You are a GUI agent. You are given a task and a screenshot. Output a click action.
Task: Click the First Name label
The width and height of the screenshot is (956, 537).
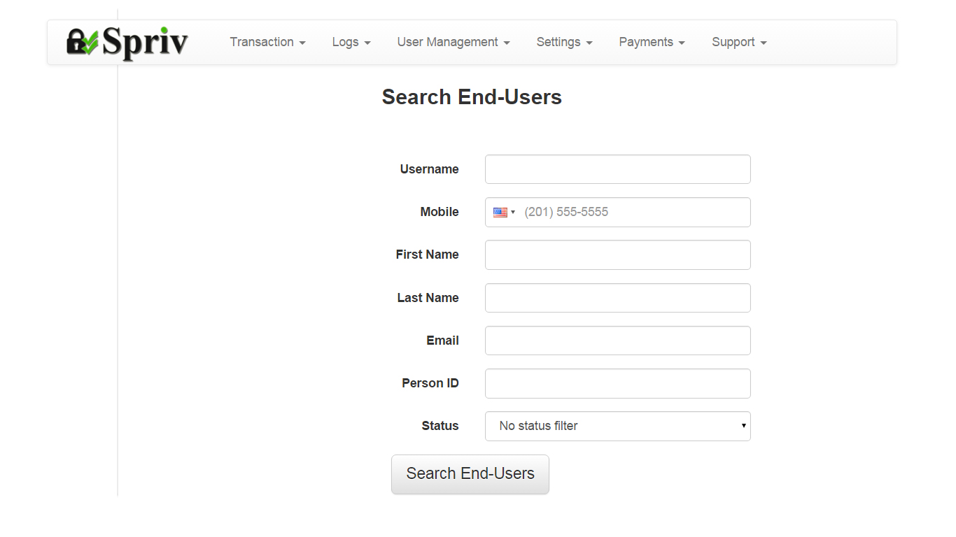[x=428, y=255]
